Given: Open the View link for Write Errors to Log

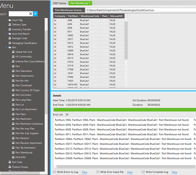Looking at the screenshot, I should coord(84,172).
